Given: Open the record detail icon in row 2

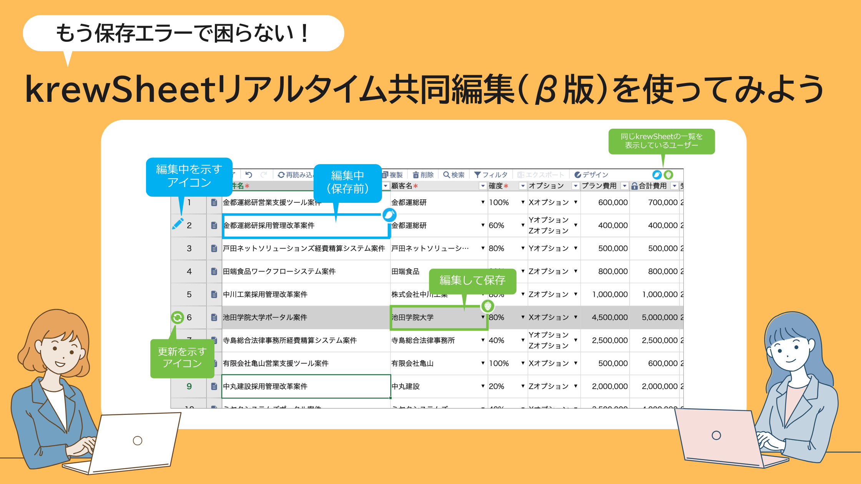Looking at the screenshot, I should tap(214, 225).
